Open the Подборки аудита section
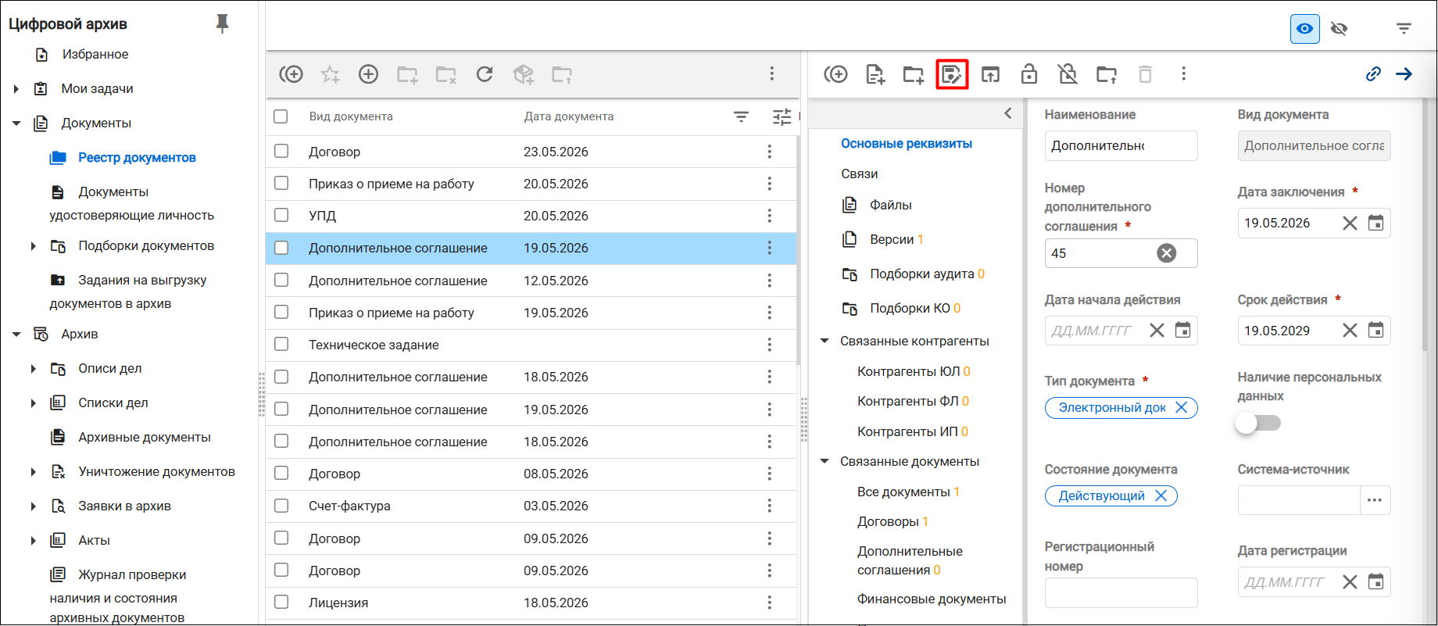The image size is (1438, 626). pos(922,274)
